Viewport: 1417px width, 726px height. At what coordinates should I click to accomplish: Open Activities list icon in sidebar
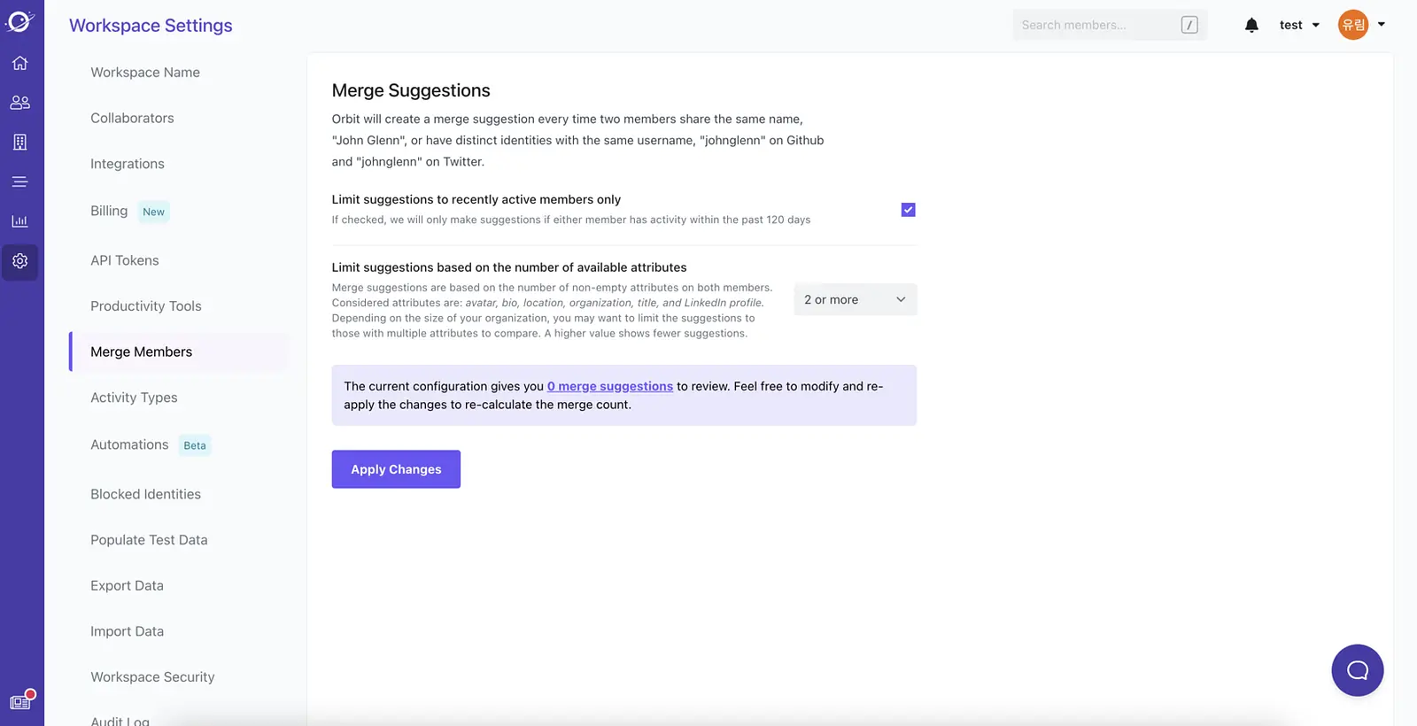[x=19, y=181]
